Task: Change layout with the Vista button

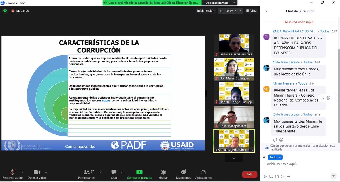Action: click(252, 11)
